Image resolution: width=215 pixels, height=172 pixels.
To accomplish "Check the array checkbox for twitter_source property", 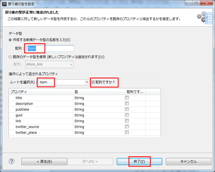I will click(127, 127).
